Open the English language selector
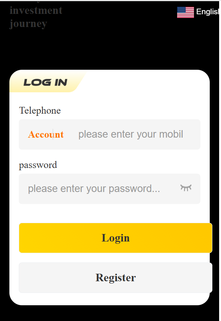This screenshot has width=221, height=321. pos(207,12)
